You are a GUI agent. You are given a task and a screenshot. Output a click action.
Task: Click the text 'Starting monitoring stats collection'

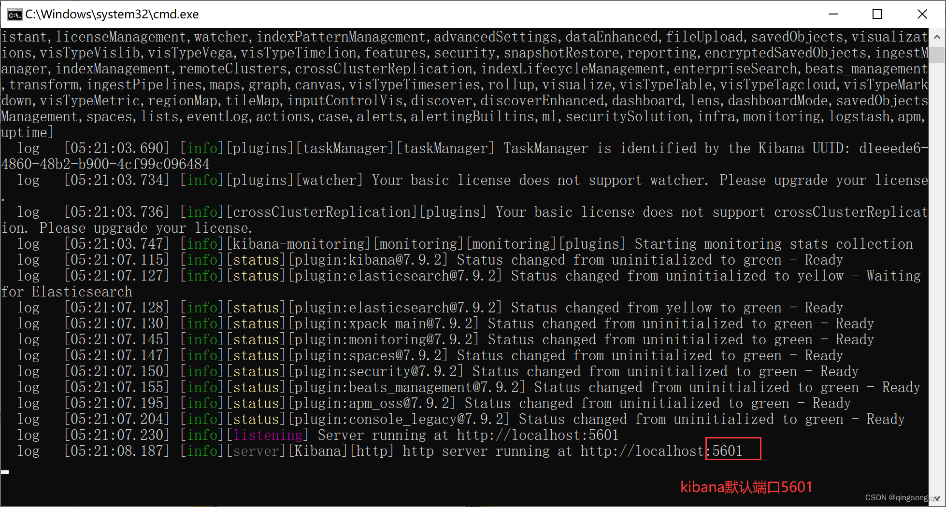click(774, 244)
